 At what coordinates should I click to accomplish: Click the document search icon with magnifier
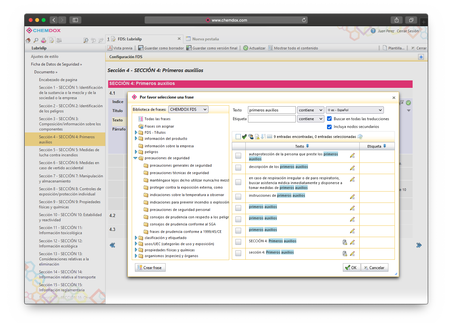[86, 40]
